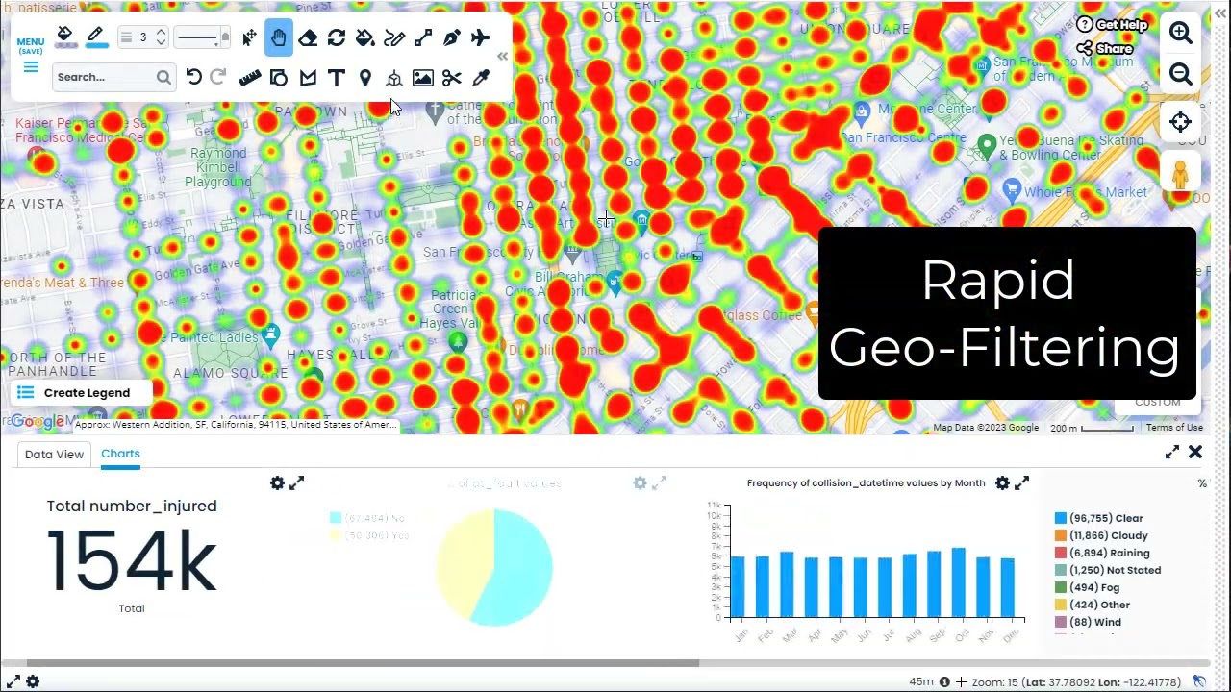Toggle the Clear weather legend entry
Screen dimensions: 1231x692
[1099, 518]
